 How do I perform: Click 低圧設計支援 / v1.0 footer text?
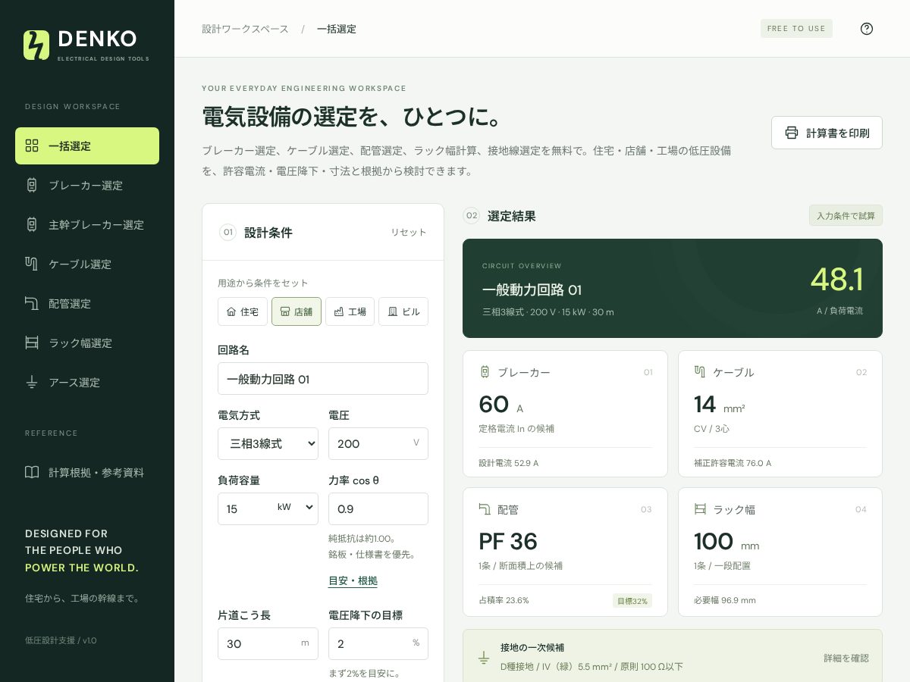point(61,640)
